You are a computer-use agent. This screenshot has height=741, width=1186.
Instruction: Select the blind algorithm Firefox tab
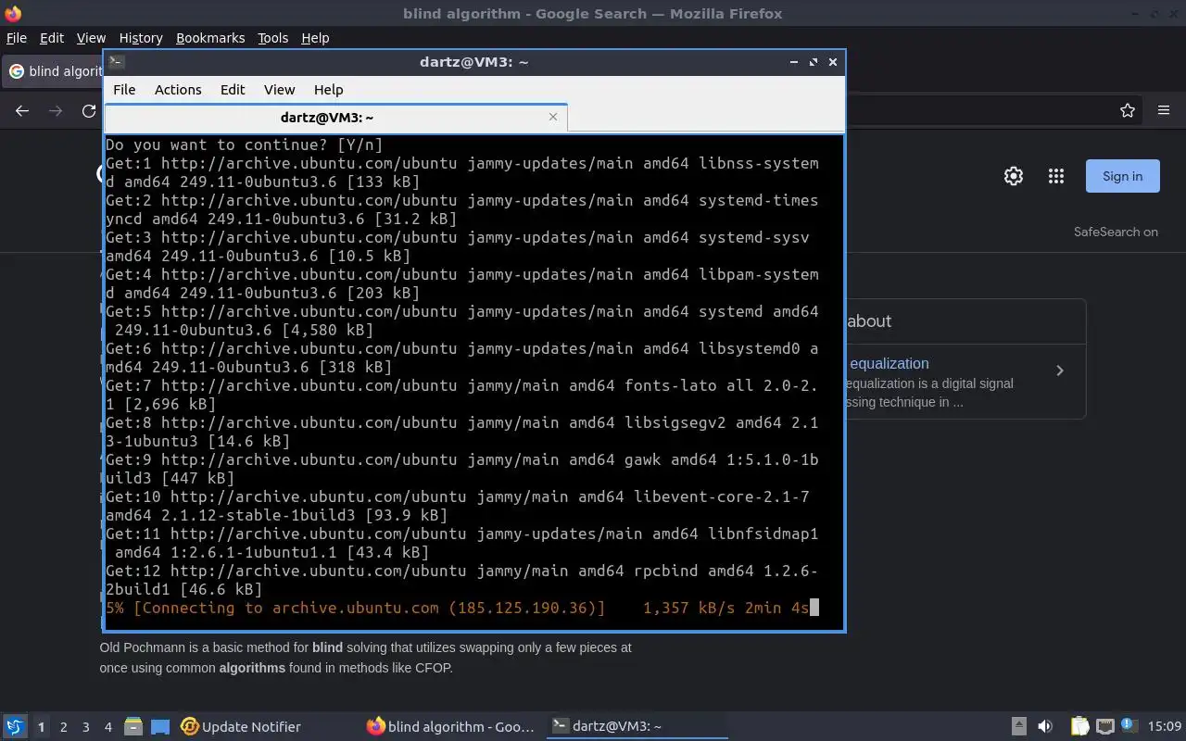coord(54,71)
